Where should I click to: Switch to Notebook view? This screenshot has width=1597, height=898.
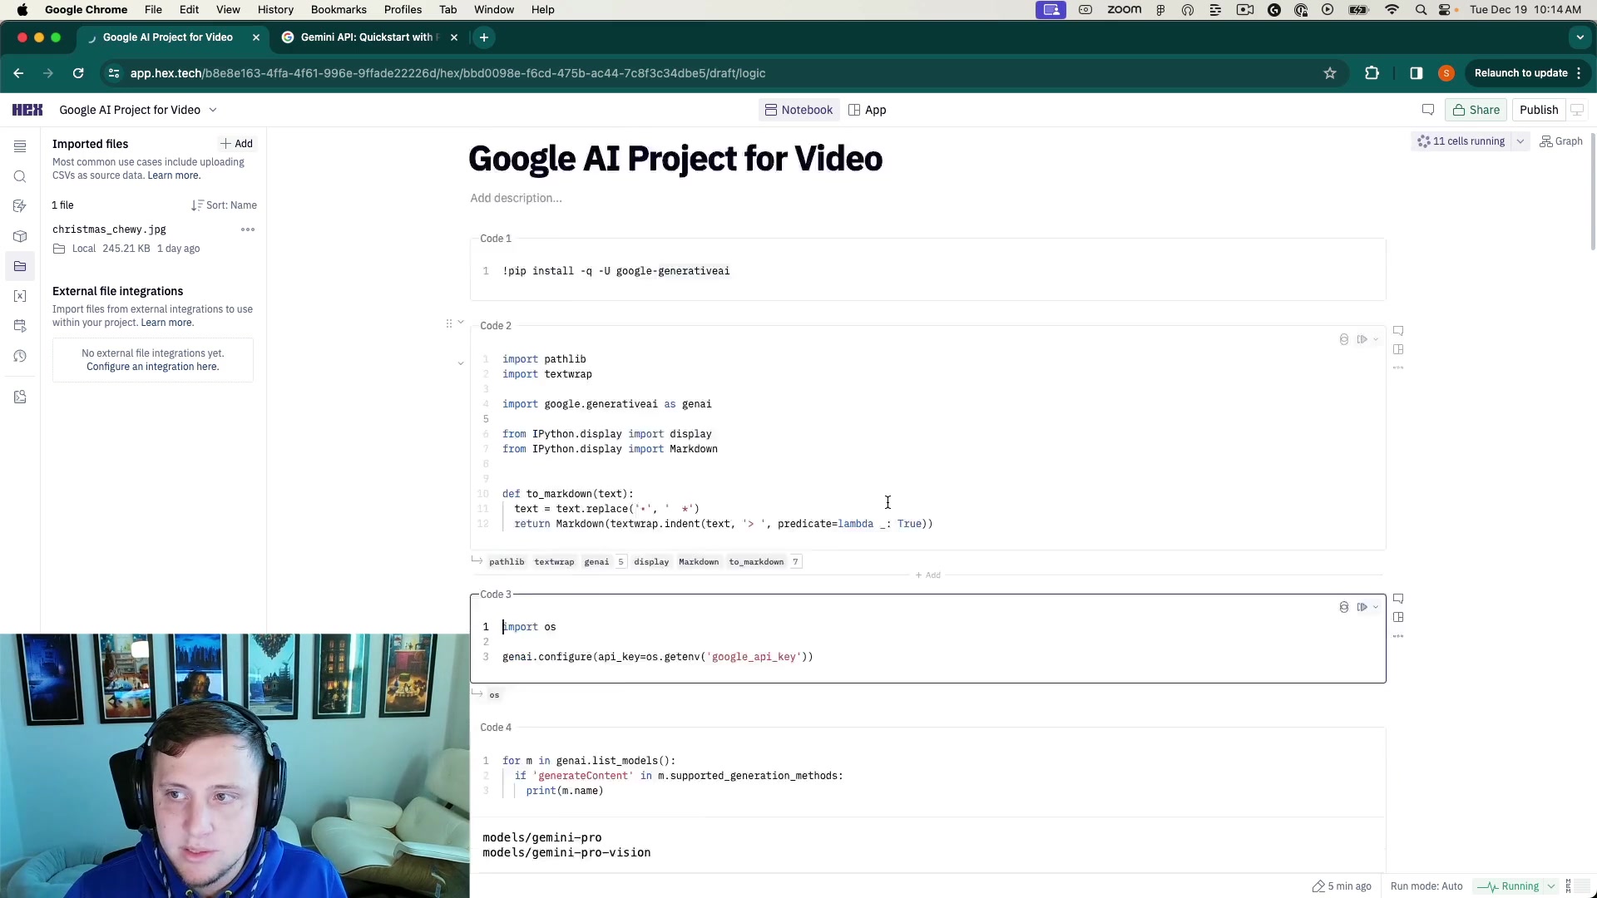[x=798, y=110]
